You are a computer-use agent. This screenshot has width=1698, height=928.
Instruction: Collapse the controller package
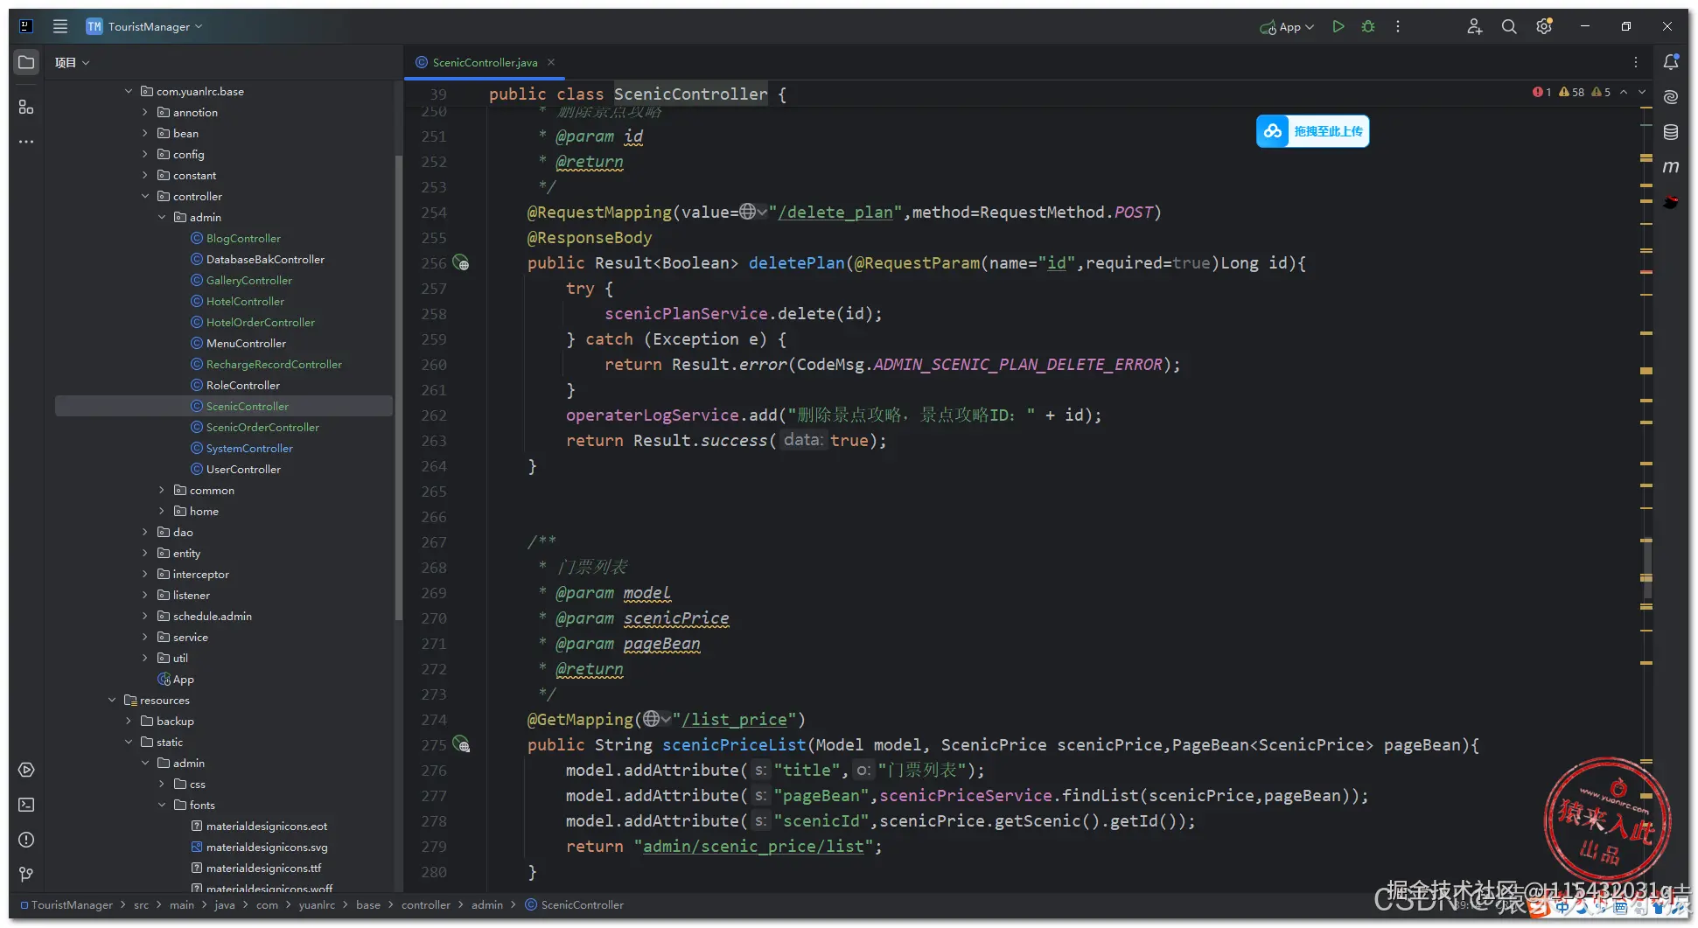[145, 196]
